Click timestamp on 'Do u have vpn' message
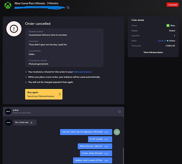Image resolution: width=182 pixels, height=164 pixels. tap(31, 123)
